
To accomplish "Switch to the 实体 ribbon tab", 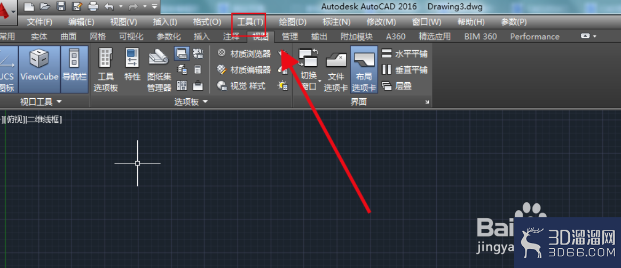I will [39, 36].
